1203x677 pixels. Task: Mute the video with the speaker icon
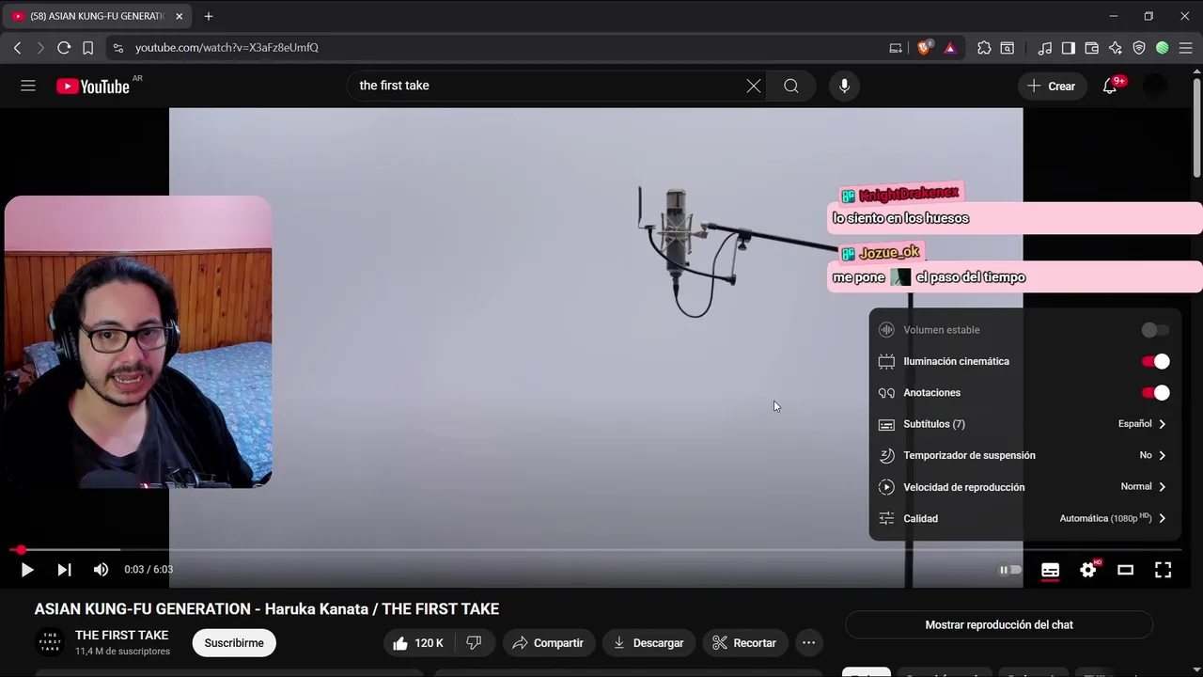coord(101,570)
